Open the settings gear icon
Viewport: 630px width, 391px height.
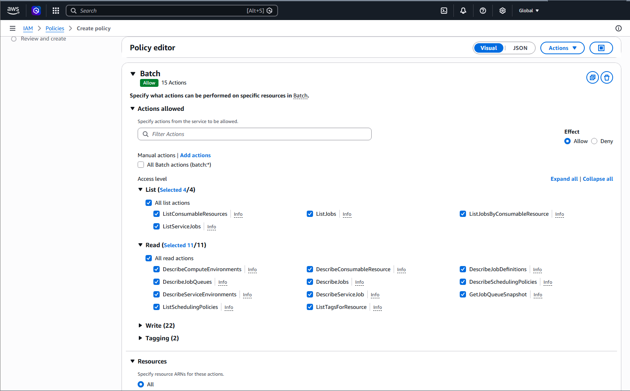tap(503, 11)
